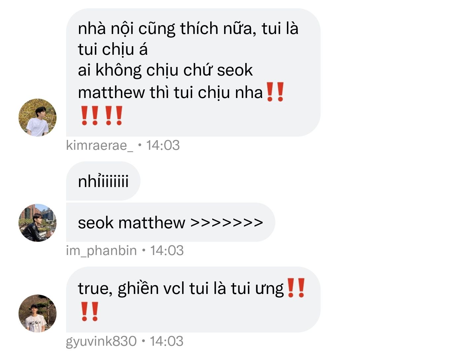Select the "seok matthew >>>>>>>" message bubble
This screenshot has width=476, height=352.
tap(171, 222)
